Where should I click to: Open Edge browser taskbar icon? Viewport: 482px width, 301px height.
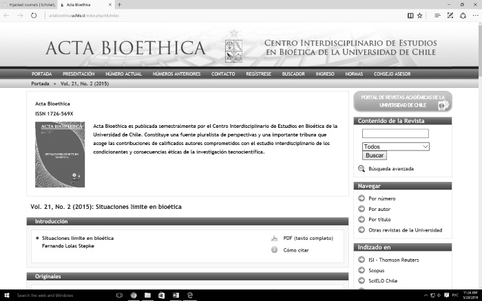click(x=190, y=296)
